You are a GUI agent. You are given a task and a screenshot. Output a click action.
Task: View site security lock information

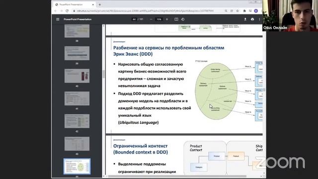(74, 11)
